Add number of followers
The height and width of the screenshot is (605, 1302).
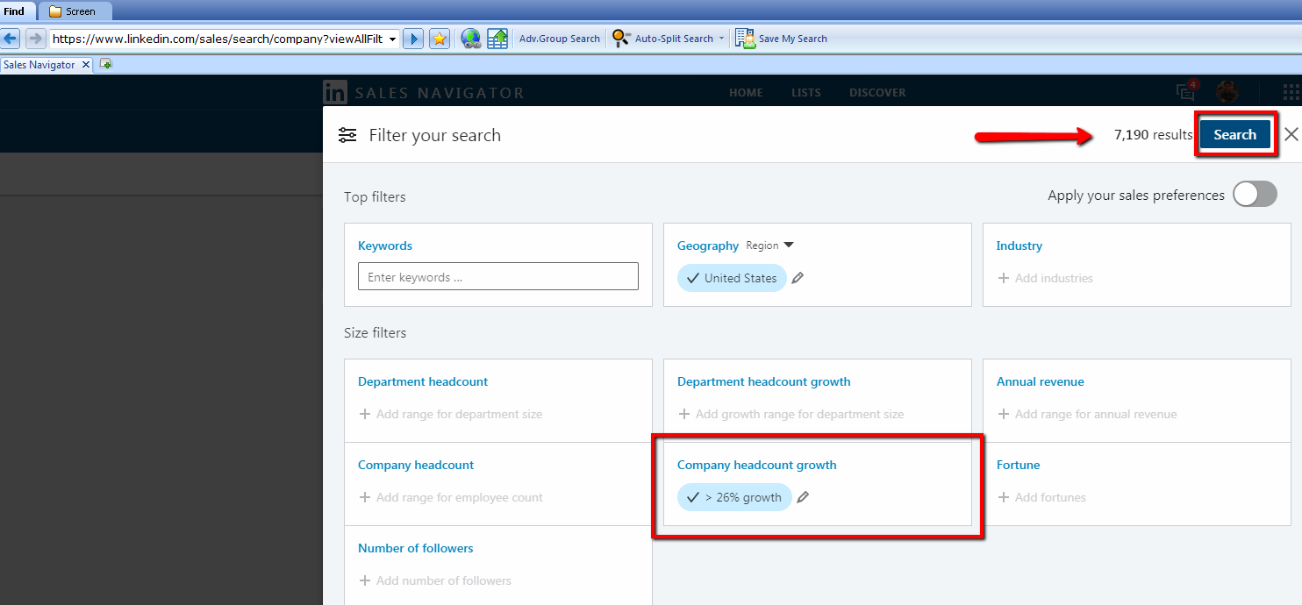(435, 580)
